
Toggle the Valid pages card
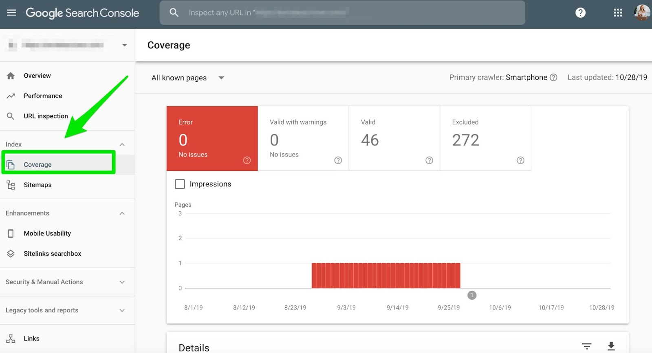point(394,138)
